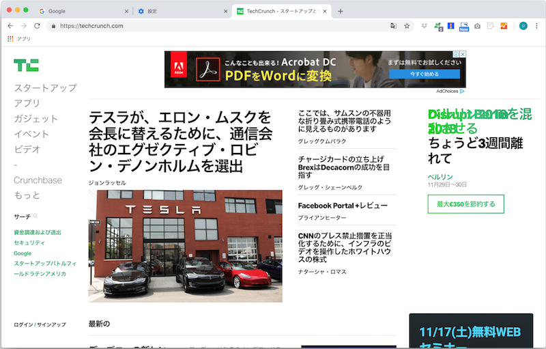Open the grey note page extension
The width and height of the screenshot is (546, 349).
point(491,26)
